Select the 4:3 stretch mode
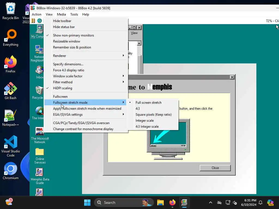The image size is (279, 209). point(153,108)
